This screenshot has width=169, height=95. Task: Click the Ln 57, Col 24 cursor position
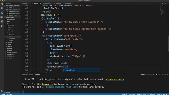click(x=132, y=94)
